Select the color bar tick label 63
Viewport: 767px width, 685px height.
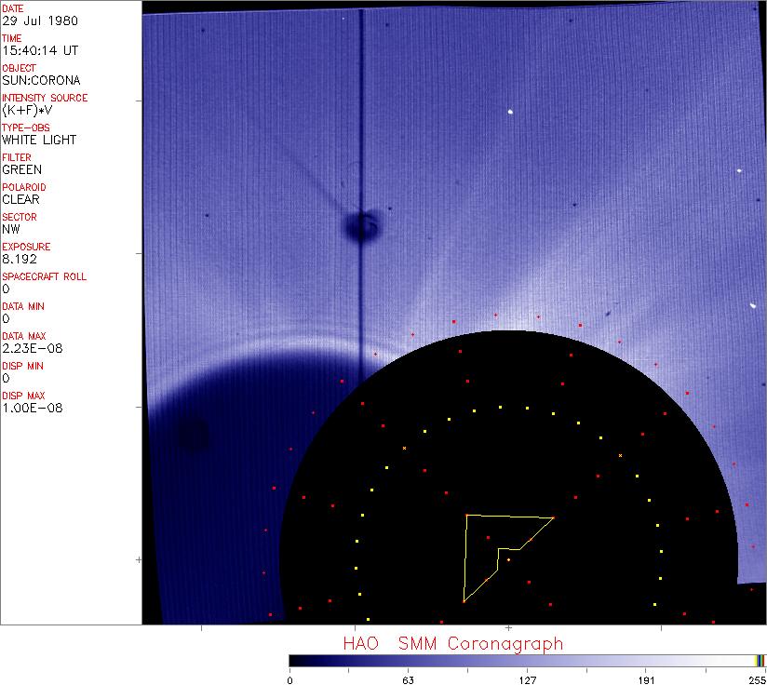(x=408, y=678)
